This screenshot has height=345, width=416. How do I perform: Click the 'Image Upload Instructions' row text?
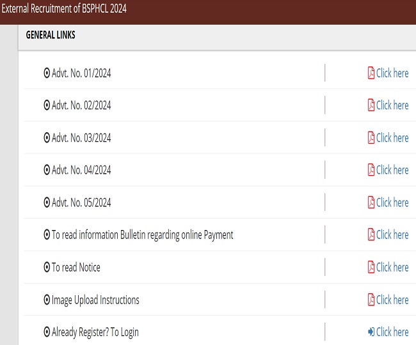(95, 300)
